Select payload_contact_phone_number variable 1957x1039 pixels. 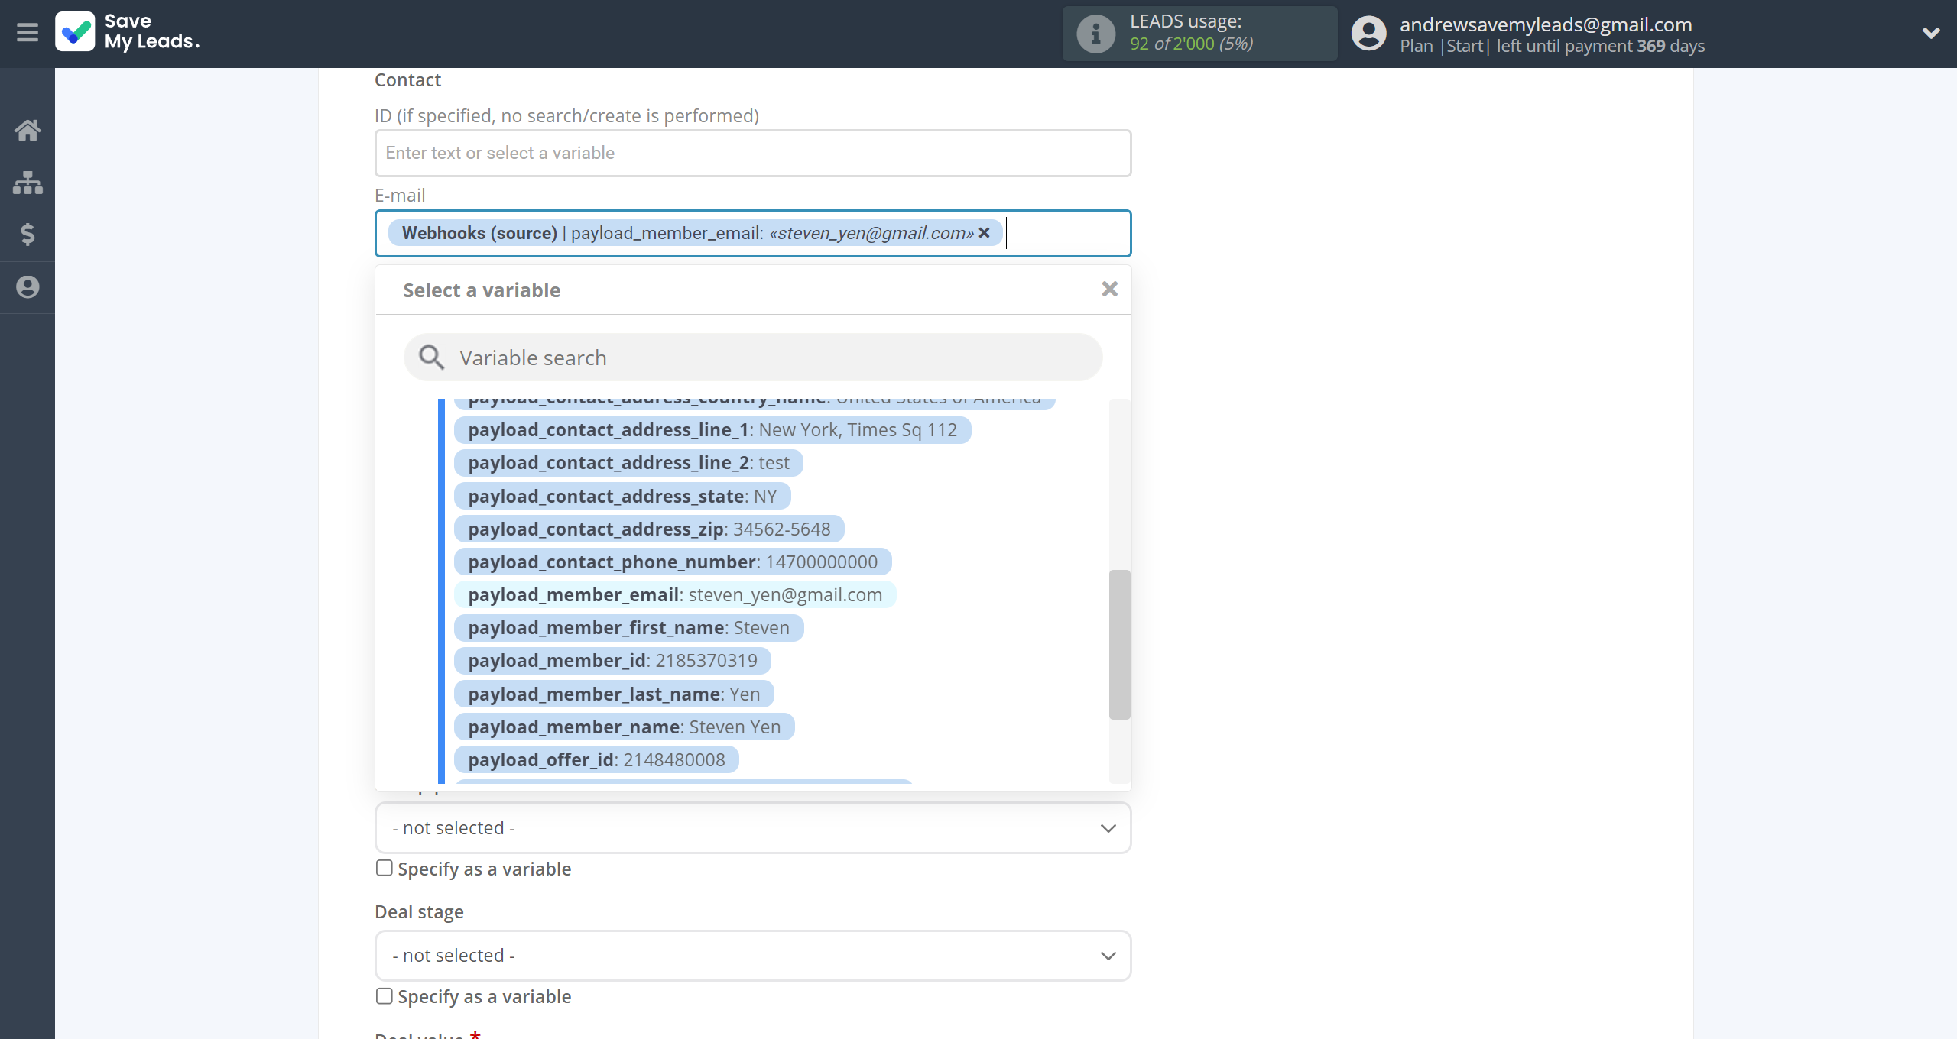(673, 562)
